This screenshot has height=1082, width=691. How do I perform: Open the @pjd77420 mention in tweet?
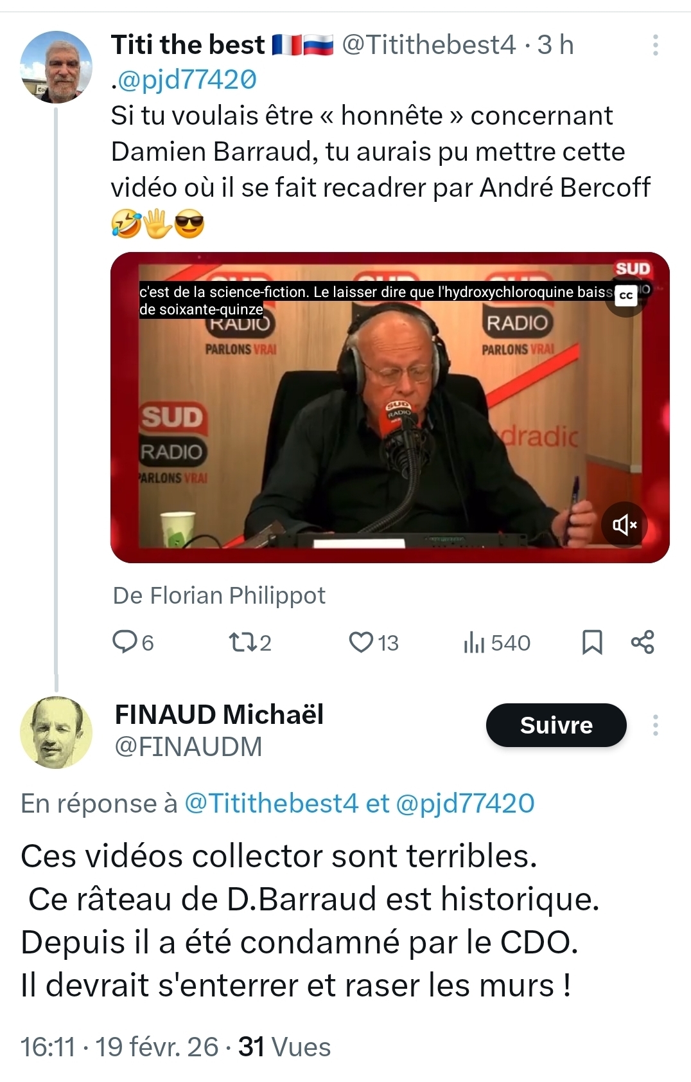point(186,80)
